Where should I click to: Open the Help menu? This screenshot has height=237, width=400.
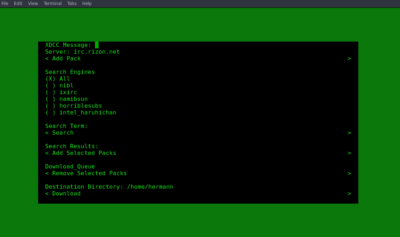pos(87,3)
